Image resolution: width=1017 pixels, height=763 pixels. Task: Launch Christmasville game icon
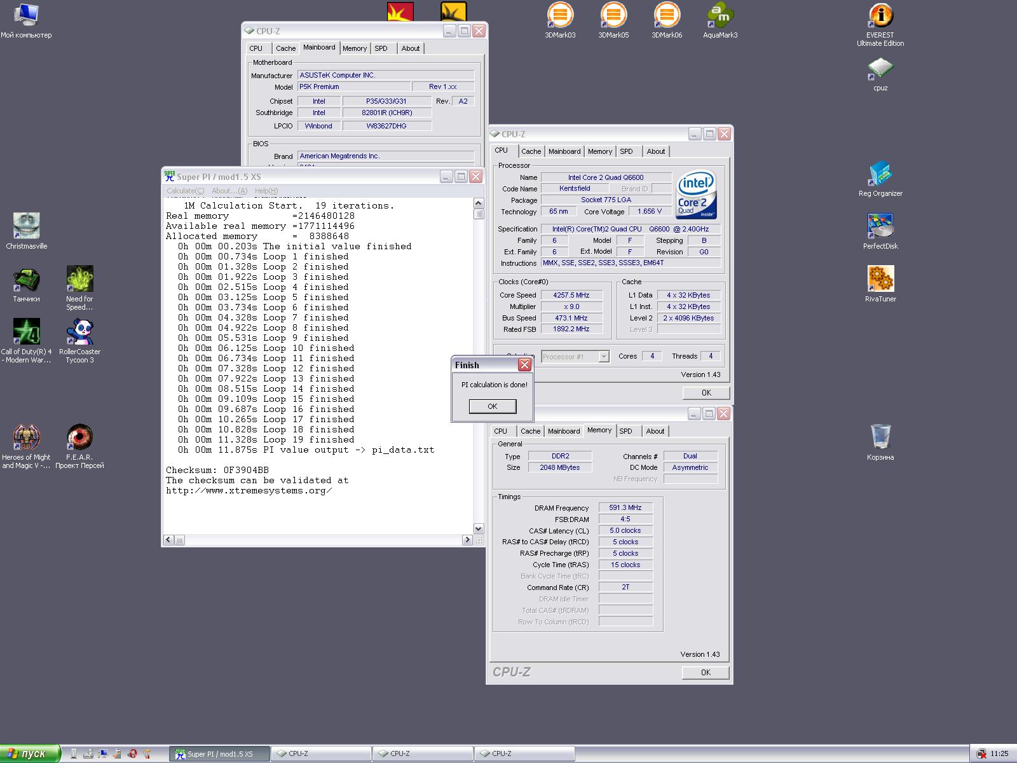(x=26, y=231)
